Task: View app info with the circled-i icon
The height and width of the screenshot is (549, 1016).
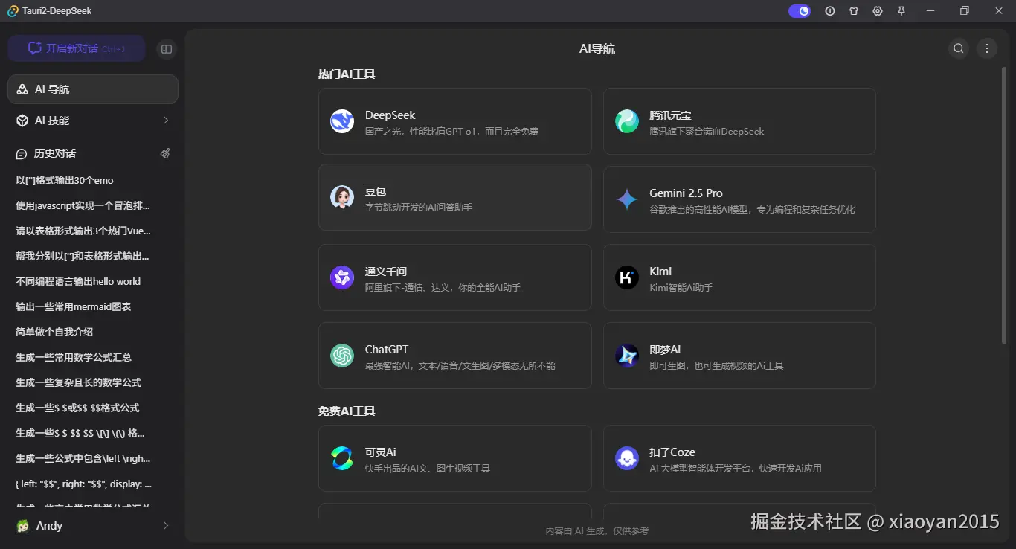Action: (829, 10)
